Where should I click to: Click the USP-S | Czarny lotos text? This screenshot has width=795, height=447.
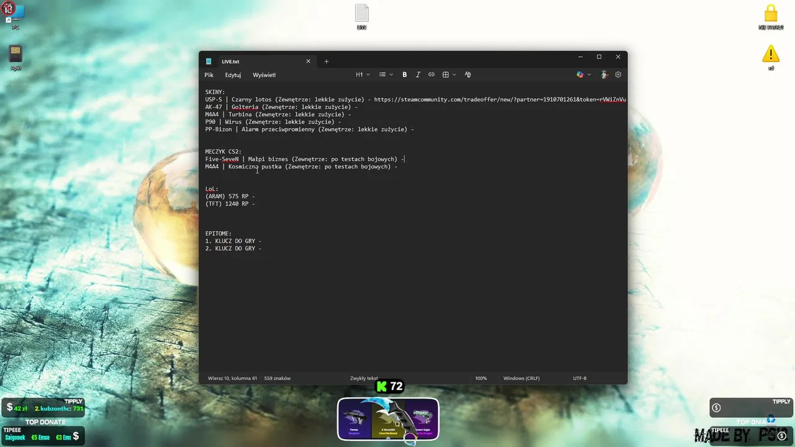[238, 99]
